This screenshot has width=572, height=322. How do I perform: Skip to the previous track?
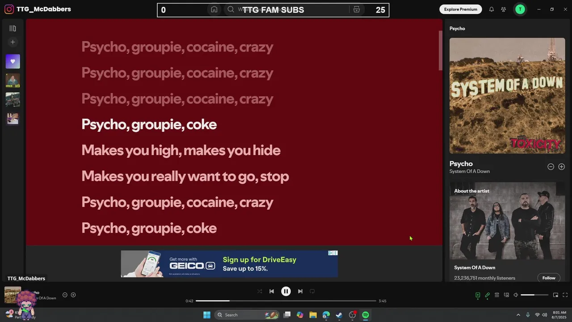[x=272, y=291]
